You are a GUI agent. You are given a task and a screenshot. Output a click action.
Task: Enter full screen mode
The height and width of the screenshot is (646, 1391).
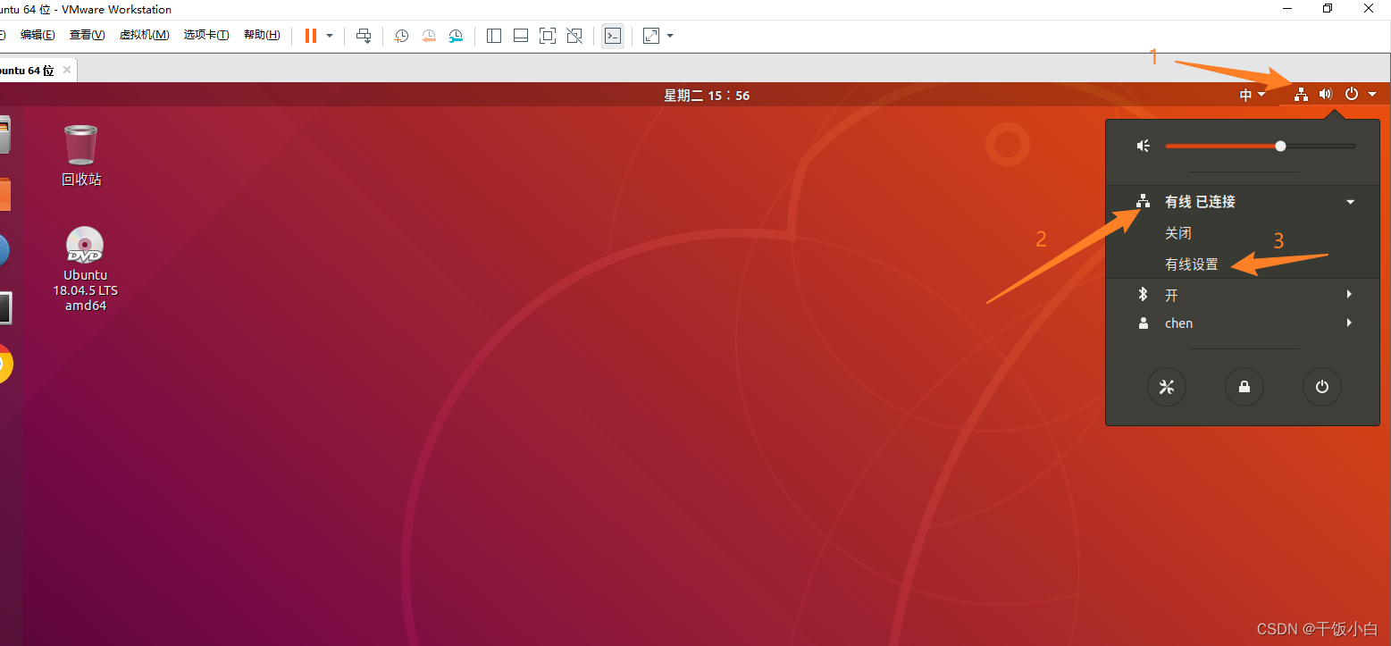pyautogui.click(x=548, y=36)
